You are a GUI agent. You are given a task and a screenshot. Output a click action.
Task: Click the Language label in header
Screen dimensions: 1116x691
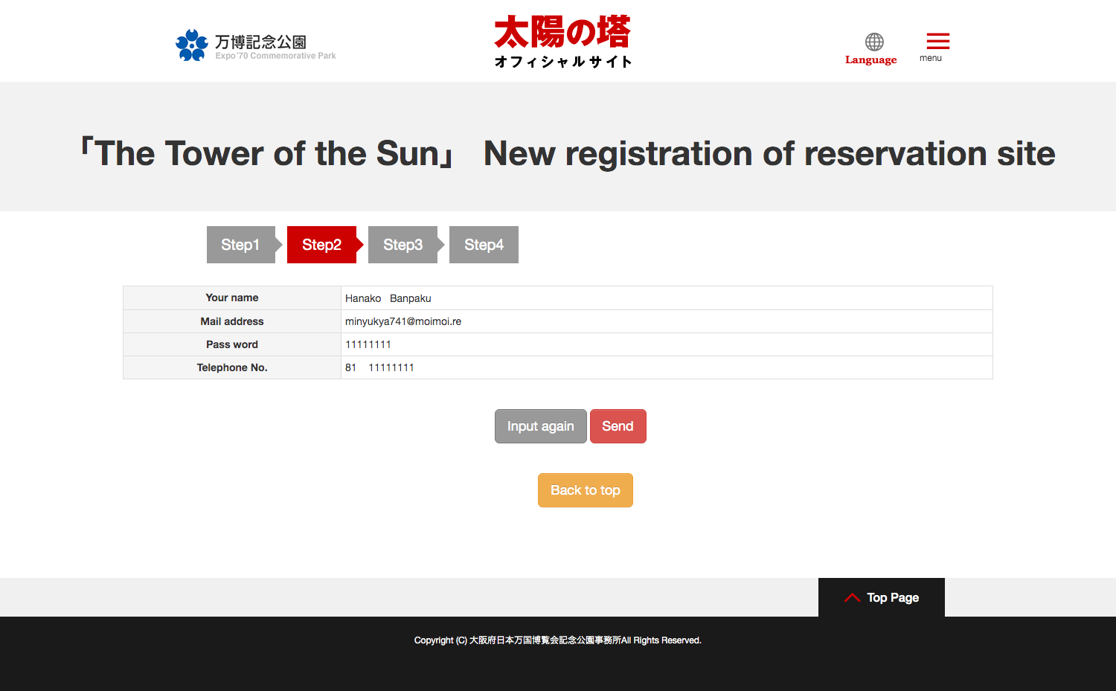[x=870, y=60]
